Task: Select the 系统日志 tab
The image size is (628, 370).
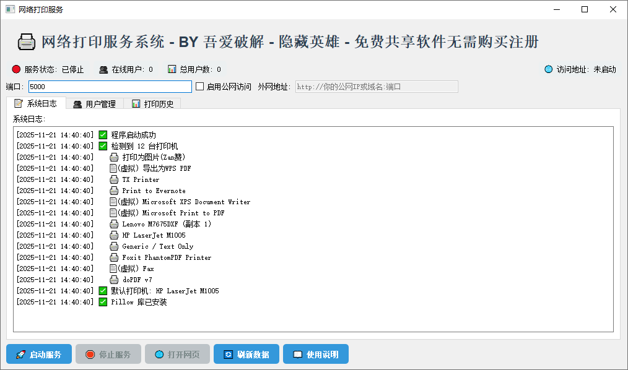Action: point(36,103)
